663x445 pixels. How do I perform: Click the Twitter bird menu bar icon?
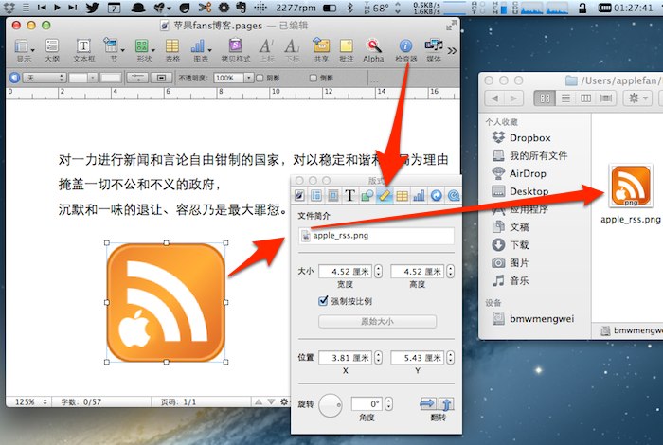(x=91, y=8)
